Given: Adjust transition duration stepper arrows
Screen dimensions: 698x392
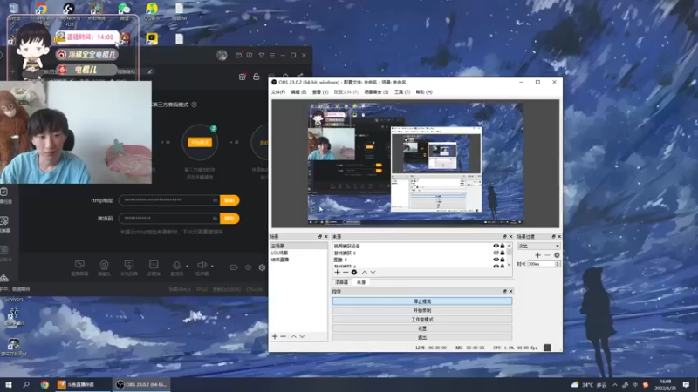Looking at the screenshot, I should click(x=558, y=264).
